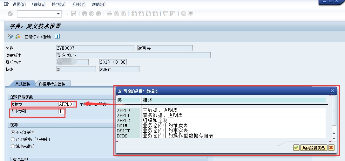Click the 大小类别 field containing 1
This screenshot has width=345, height=161.
tap(62, 111)
